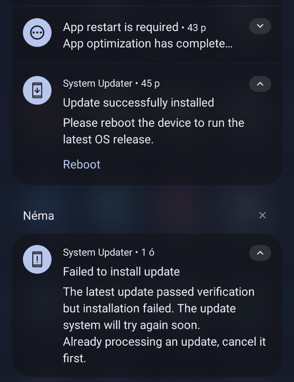The width and height of the screenshot is (294, 382).
Task: Open the App restart is required title
Action: point(121,27)
